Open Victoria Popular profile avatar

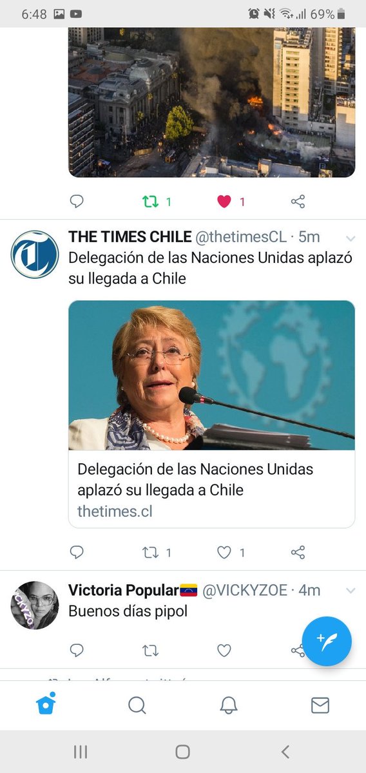click(35, 606)
